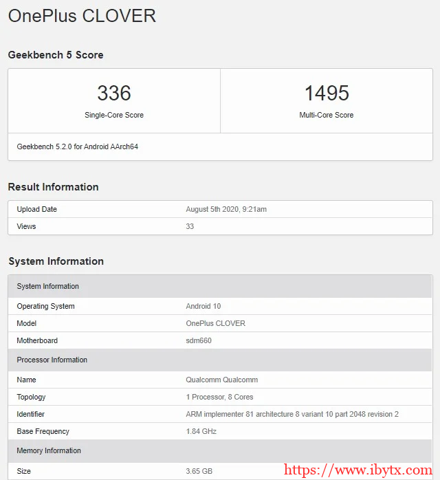The width and height of the screenshot is (440, 480).
Task: Click the multi-core score 1495
Action: [x=327, y=93]
